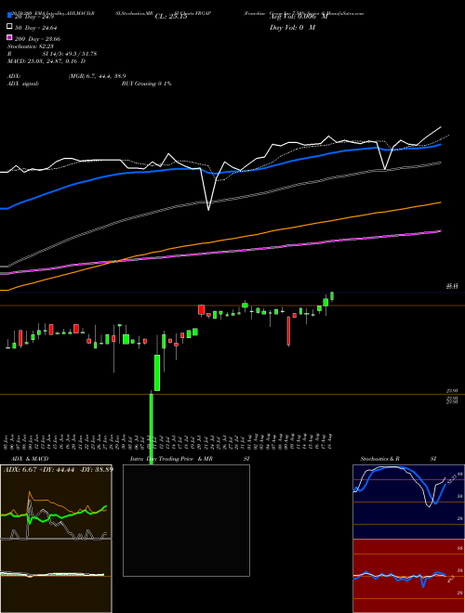This screenshot has height=613, width=465.
Task: Click the 'Avg Vol: 0.006 M' label
Action: click(299, 17)
